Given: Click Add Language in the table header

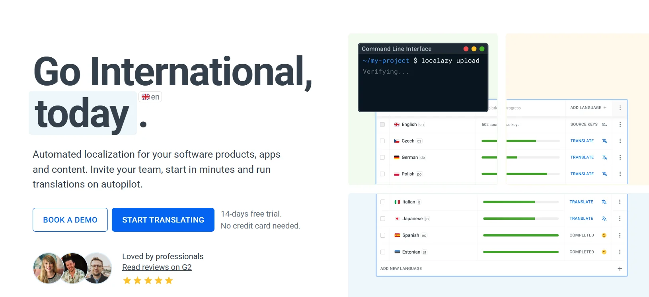Looking at the screenshot, I should [x=588, y=108].
